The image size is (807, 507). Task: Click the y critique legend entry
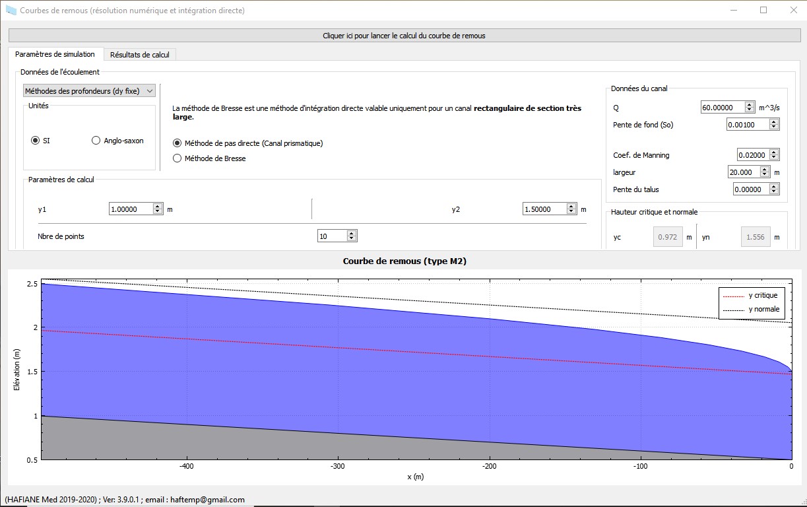750,296
